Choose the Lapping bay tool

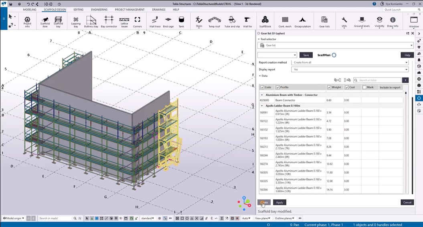76,22
